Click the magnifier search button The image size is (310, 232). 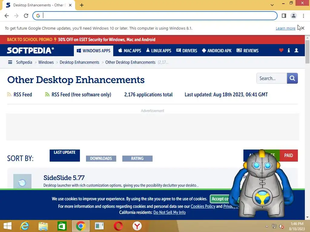292,78
